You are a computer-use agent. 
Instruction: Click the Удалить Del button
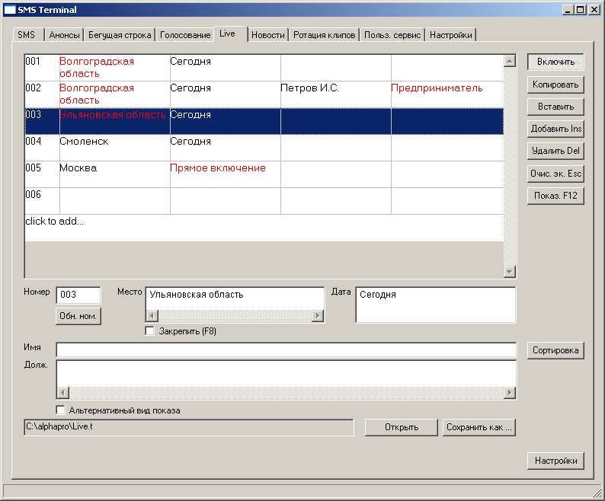555,151
